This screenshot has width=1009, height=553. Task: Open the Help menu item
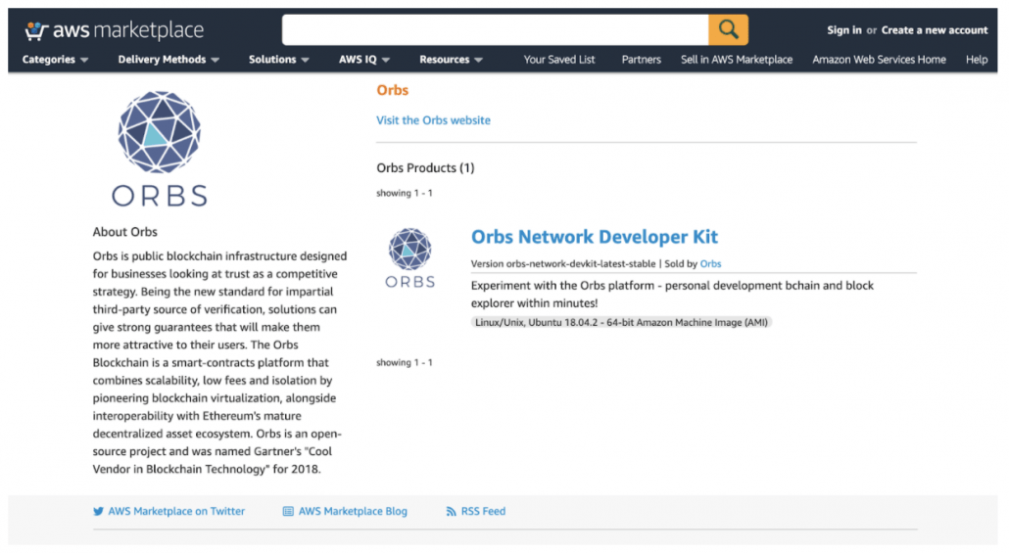pos(976,59)
